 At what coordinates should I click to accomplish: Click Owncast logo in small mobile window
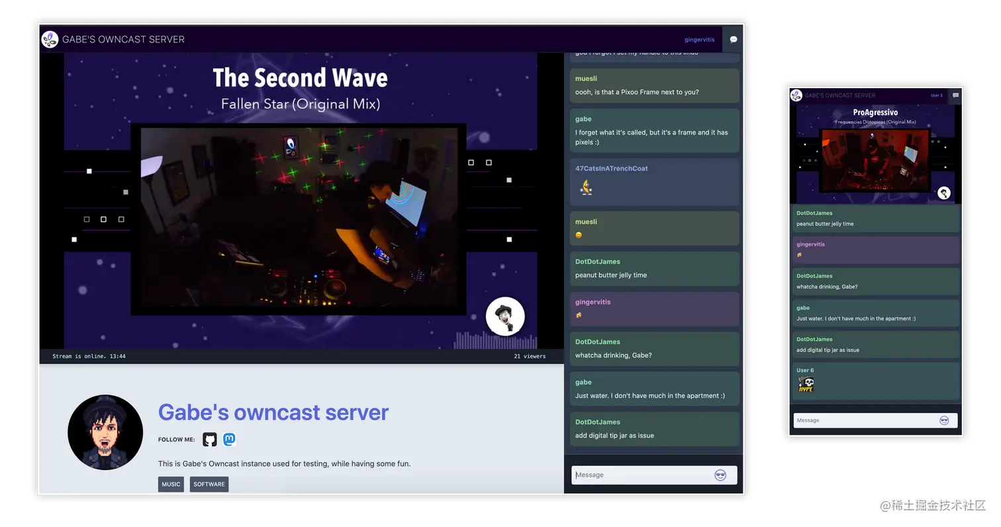pos(796,95)
